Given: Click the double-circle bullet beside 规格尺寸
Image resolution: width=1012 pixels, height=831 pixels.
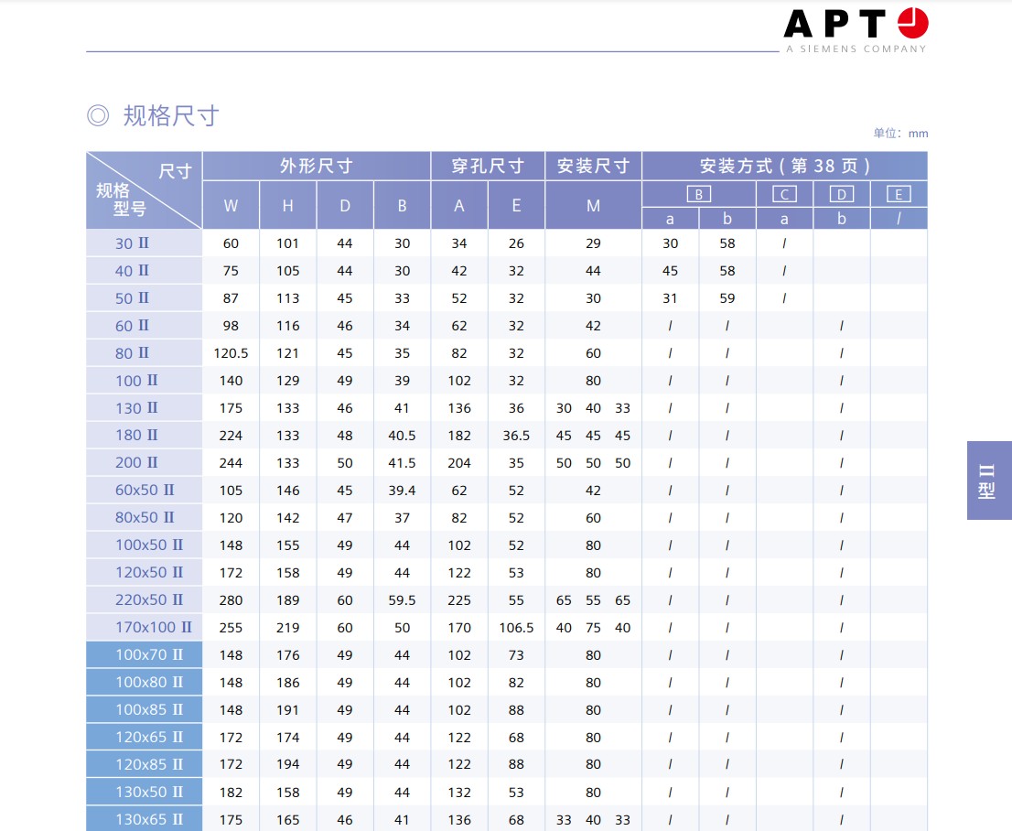Looking at the screenshot, I should point(98,116).
